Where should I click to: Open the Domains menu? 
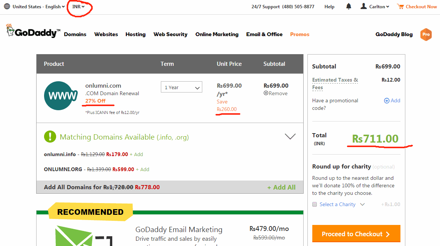click(x=75, y=34)
